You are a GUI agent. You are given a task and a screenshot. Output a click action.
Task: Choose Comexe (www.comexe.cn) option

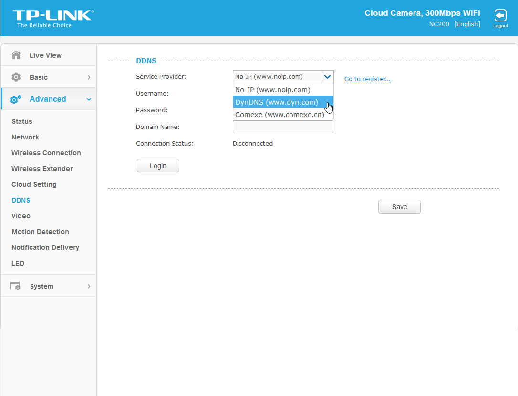(283, 115)
